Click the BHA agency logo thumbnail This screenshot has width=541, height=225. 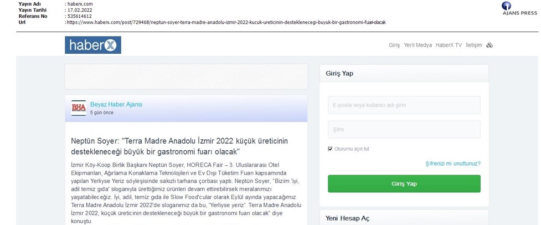(79, 108)
